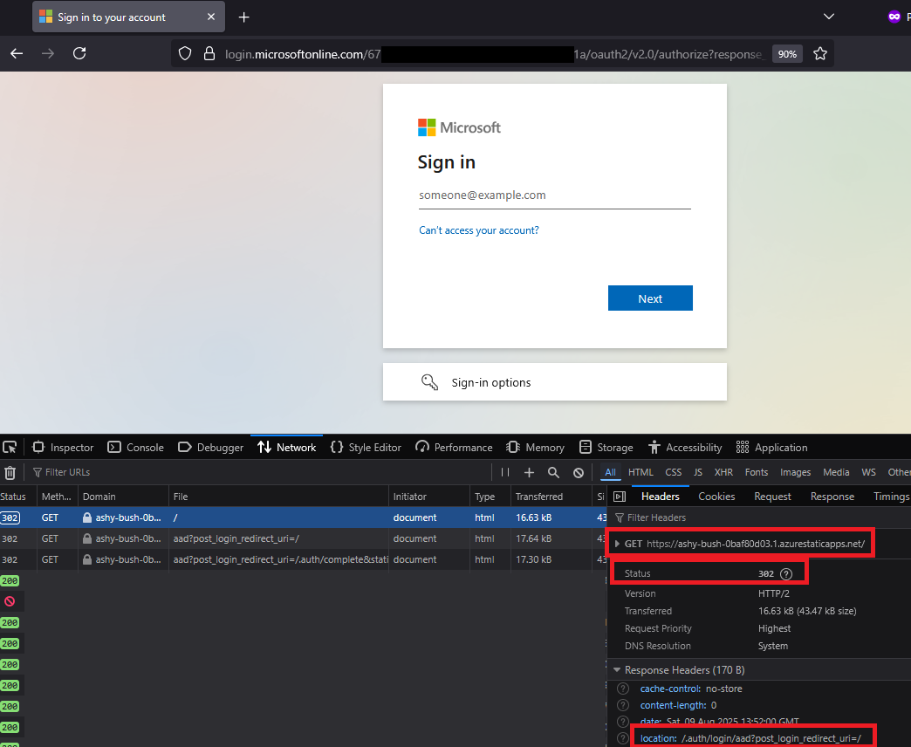Filter requests by XHR

pyautogui.click(x=723, y=472)
